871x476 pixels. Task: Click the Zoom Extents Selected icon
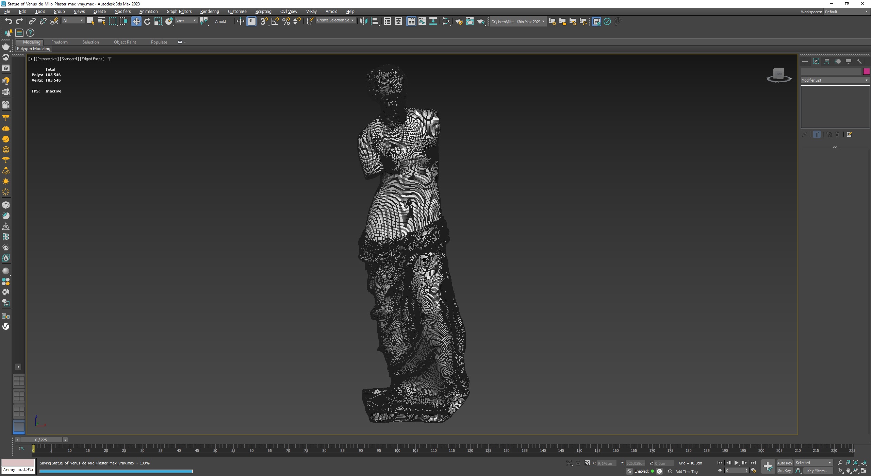click(856, 463)
